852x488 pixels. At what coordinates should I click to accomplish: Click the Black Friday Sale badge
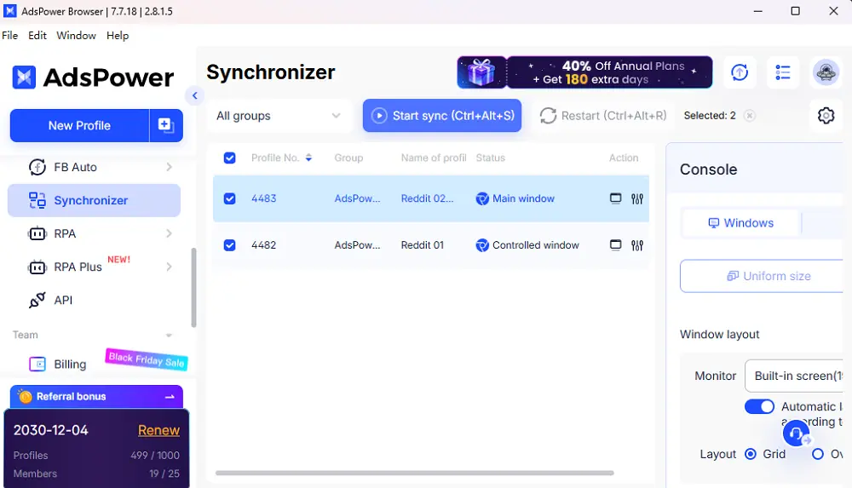tap(147, 359)
